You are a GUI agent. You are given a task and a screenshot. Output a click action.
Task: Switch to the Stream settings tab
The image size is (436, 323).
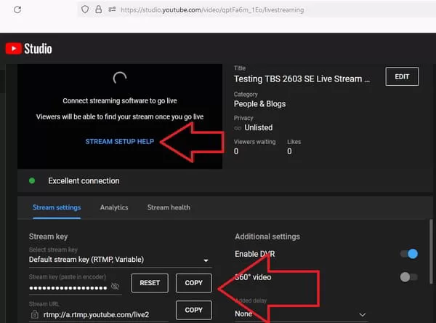57,207
